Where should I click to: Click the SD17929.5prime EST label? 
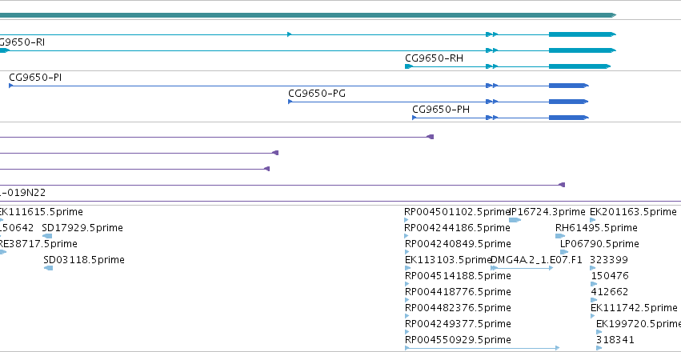[82, 228]
